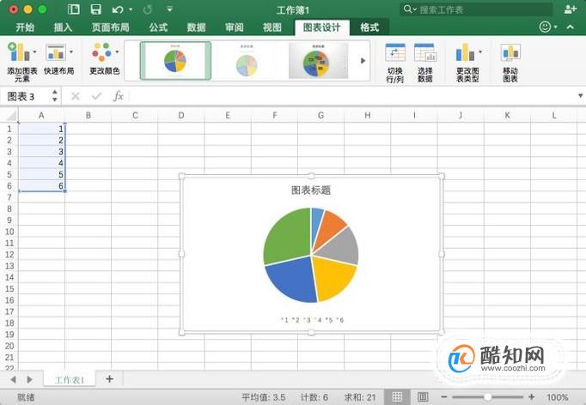Switch to the 插入 tab
Screen dimensions: 586x405
coord(63,27)
